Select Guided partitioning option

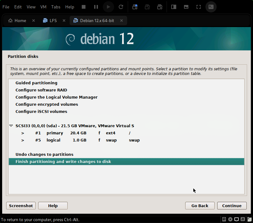point(36,83)
